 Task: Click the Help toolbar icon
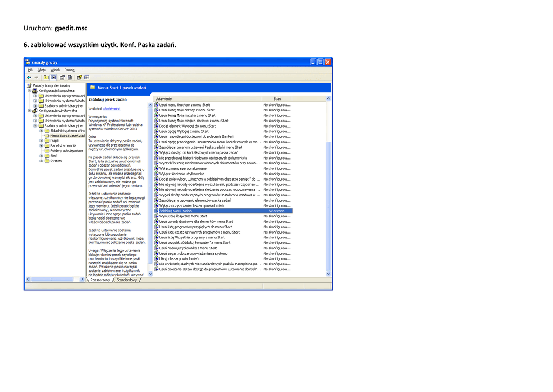[79, 77]
